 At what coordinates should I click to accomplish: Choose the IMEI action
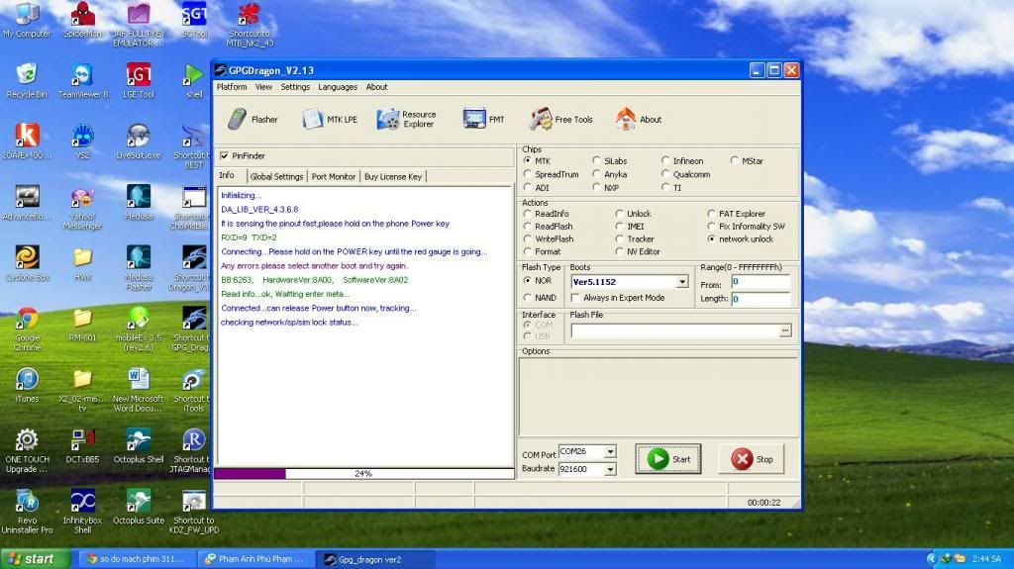pos(620,227)
